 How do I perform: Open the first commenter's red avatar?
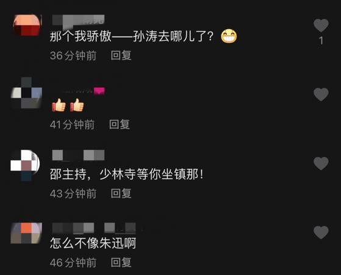pyautogui.click(x=27, y=25)
